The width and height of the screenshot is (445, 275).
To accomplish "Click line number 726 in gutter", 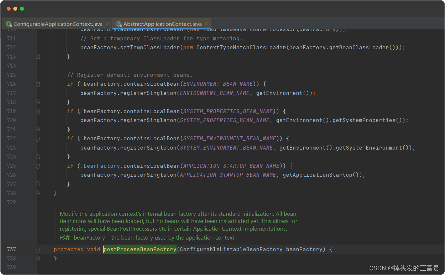I will click(11, 175).
